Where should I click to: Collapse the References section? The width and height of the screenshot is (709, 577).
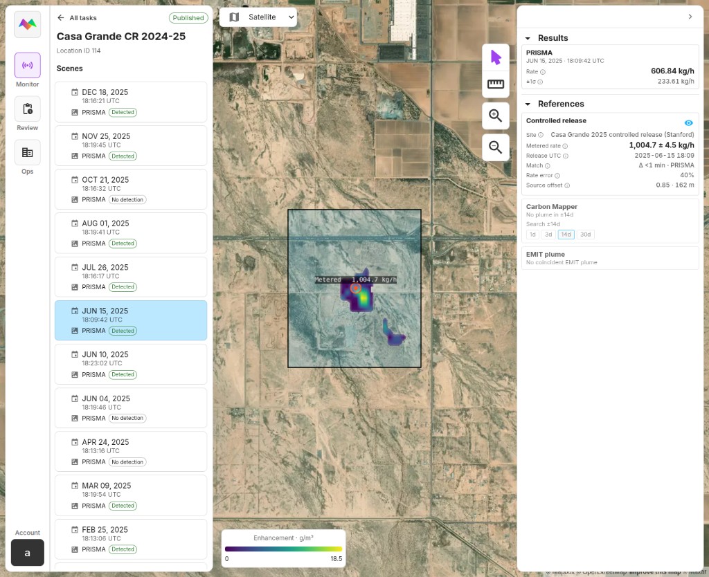(x=528, y=104)
